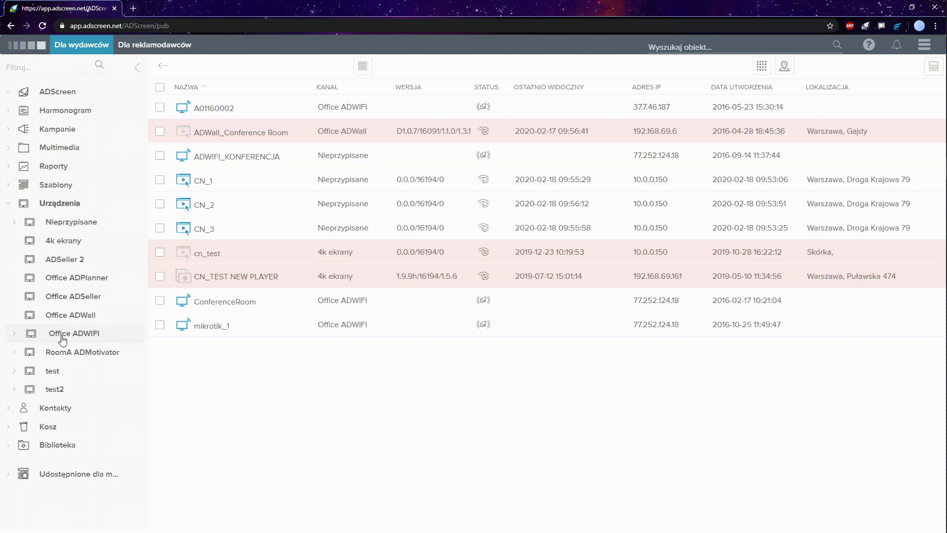This screenshot has height=533, width=947.
Task: Select the A01160002 row checkbox
Action: (x=160, y=107)
